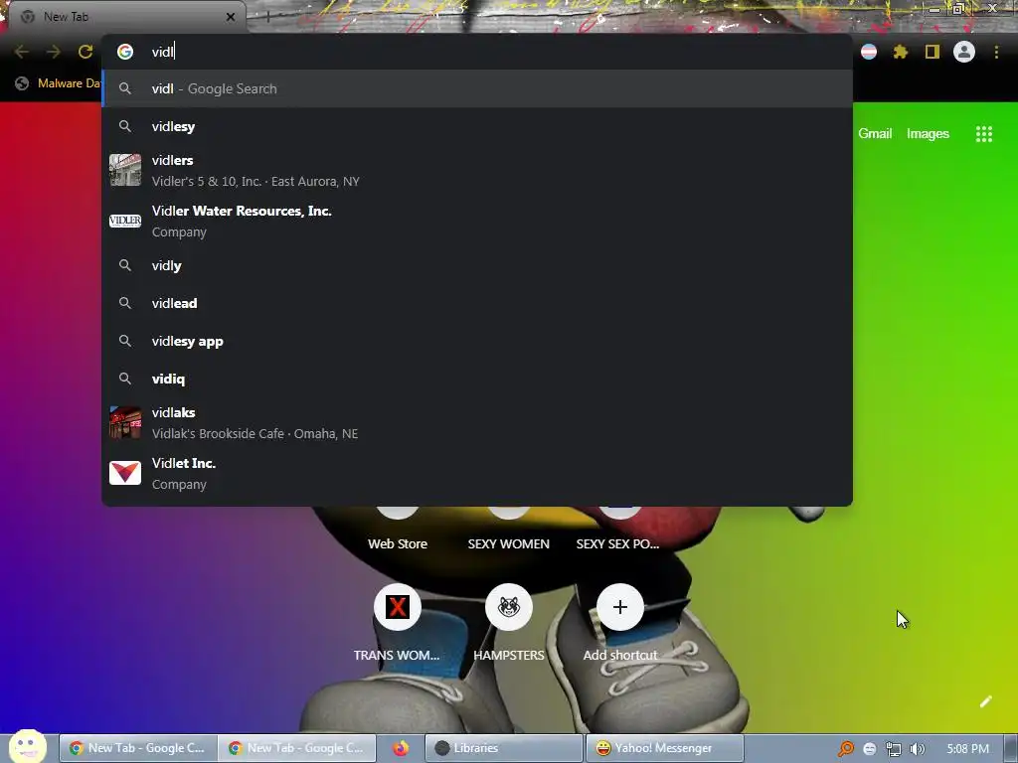Open Firefox from the taskbar
This screenshot has width=1018, height=763.
(401, 748)
